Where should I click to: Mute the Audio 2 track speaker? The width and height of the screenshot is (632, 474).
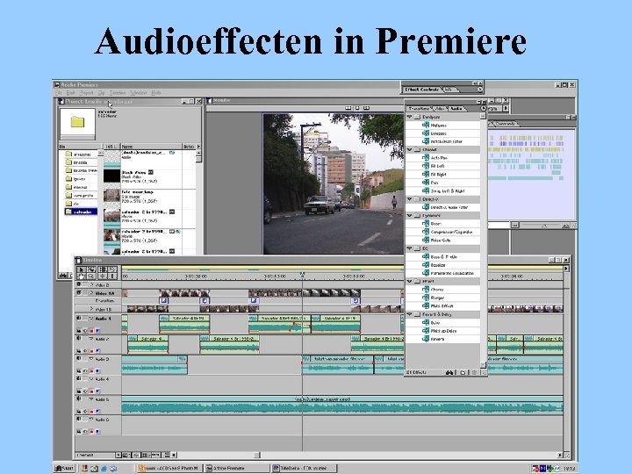pos(79,339)
